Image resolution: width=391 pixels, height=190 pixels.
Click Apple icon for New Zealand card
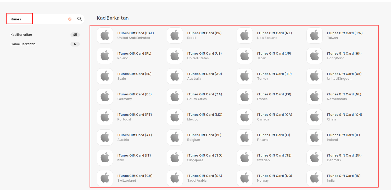click(245, 36)
